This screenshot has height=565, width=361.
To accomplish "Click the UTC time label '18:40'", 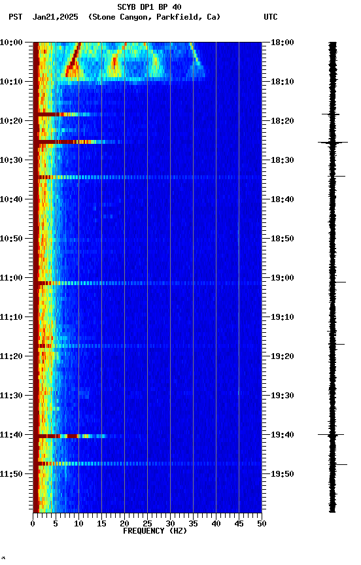I will coord(283,199).
